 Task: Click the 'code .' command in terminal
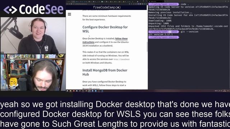185,4
